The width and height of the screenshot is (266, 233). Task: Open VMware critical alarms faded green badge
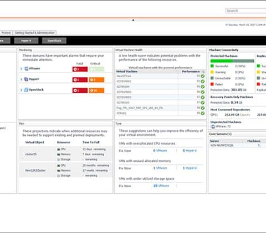96,69
